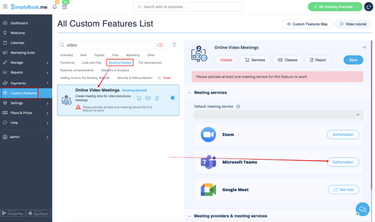Select the Look and Feel filter tab
This screenshot has width=375, height=222.
[x=91, y=63]
